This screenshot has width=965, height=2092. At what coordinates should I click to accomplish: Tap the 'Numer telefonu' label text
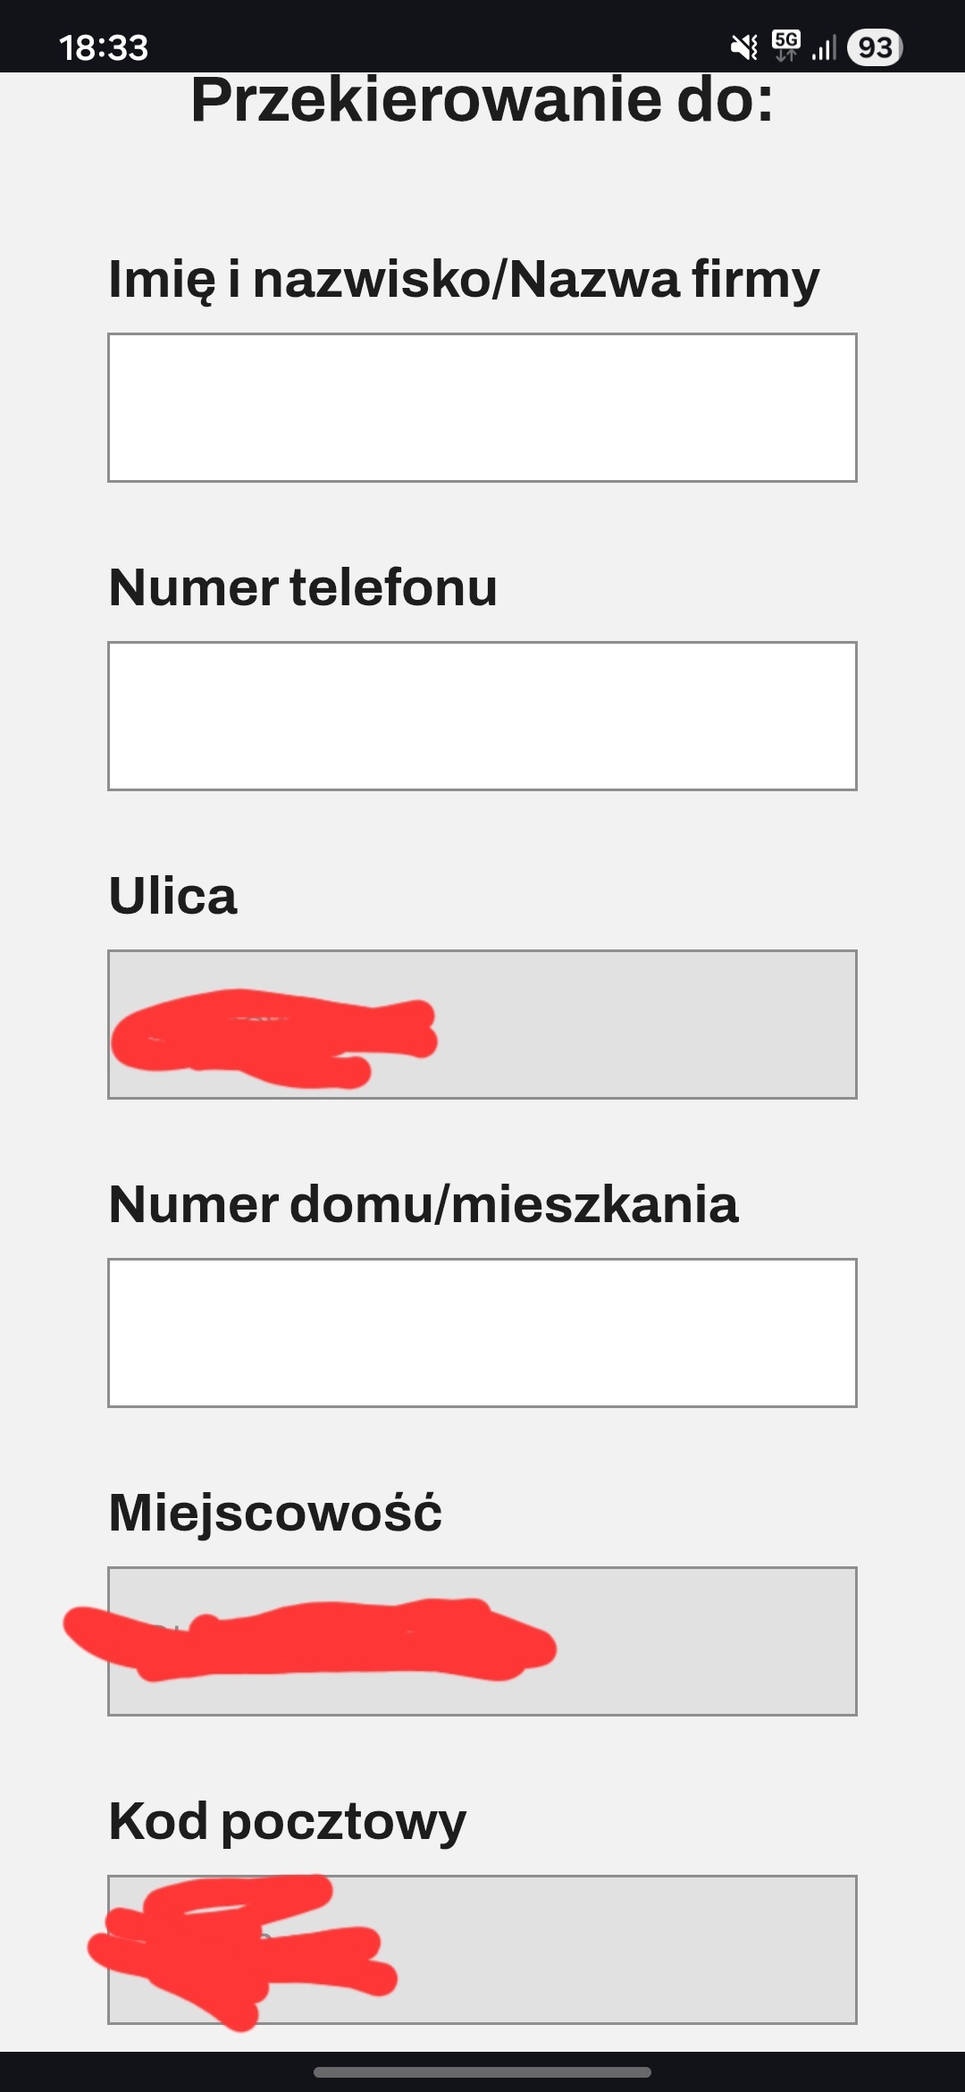[x=303, y=587]
